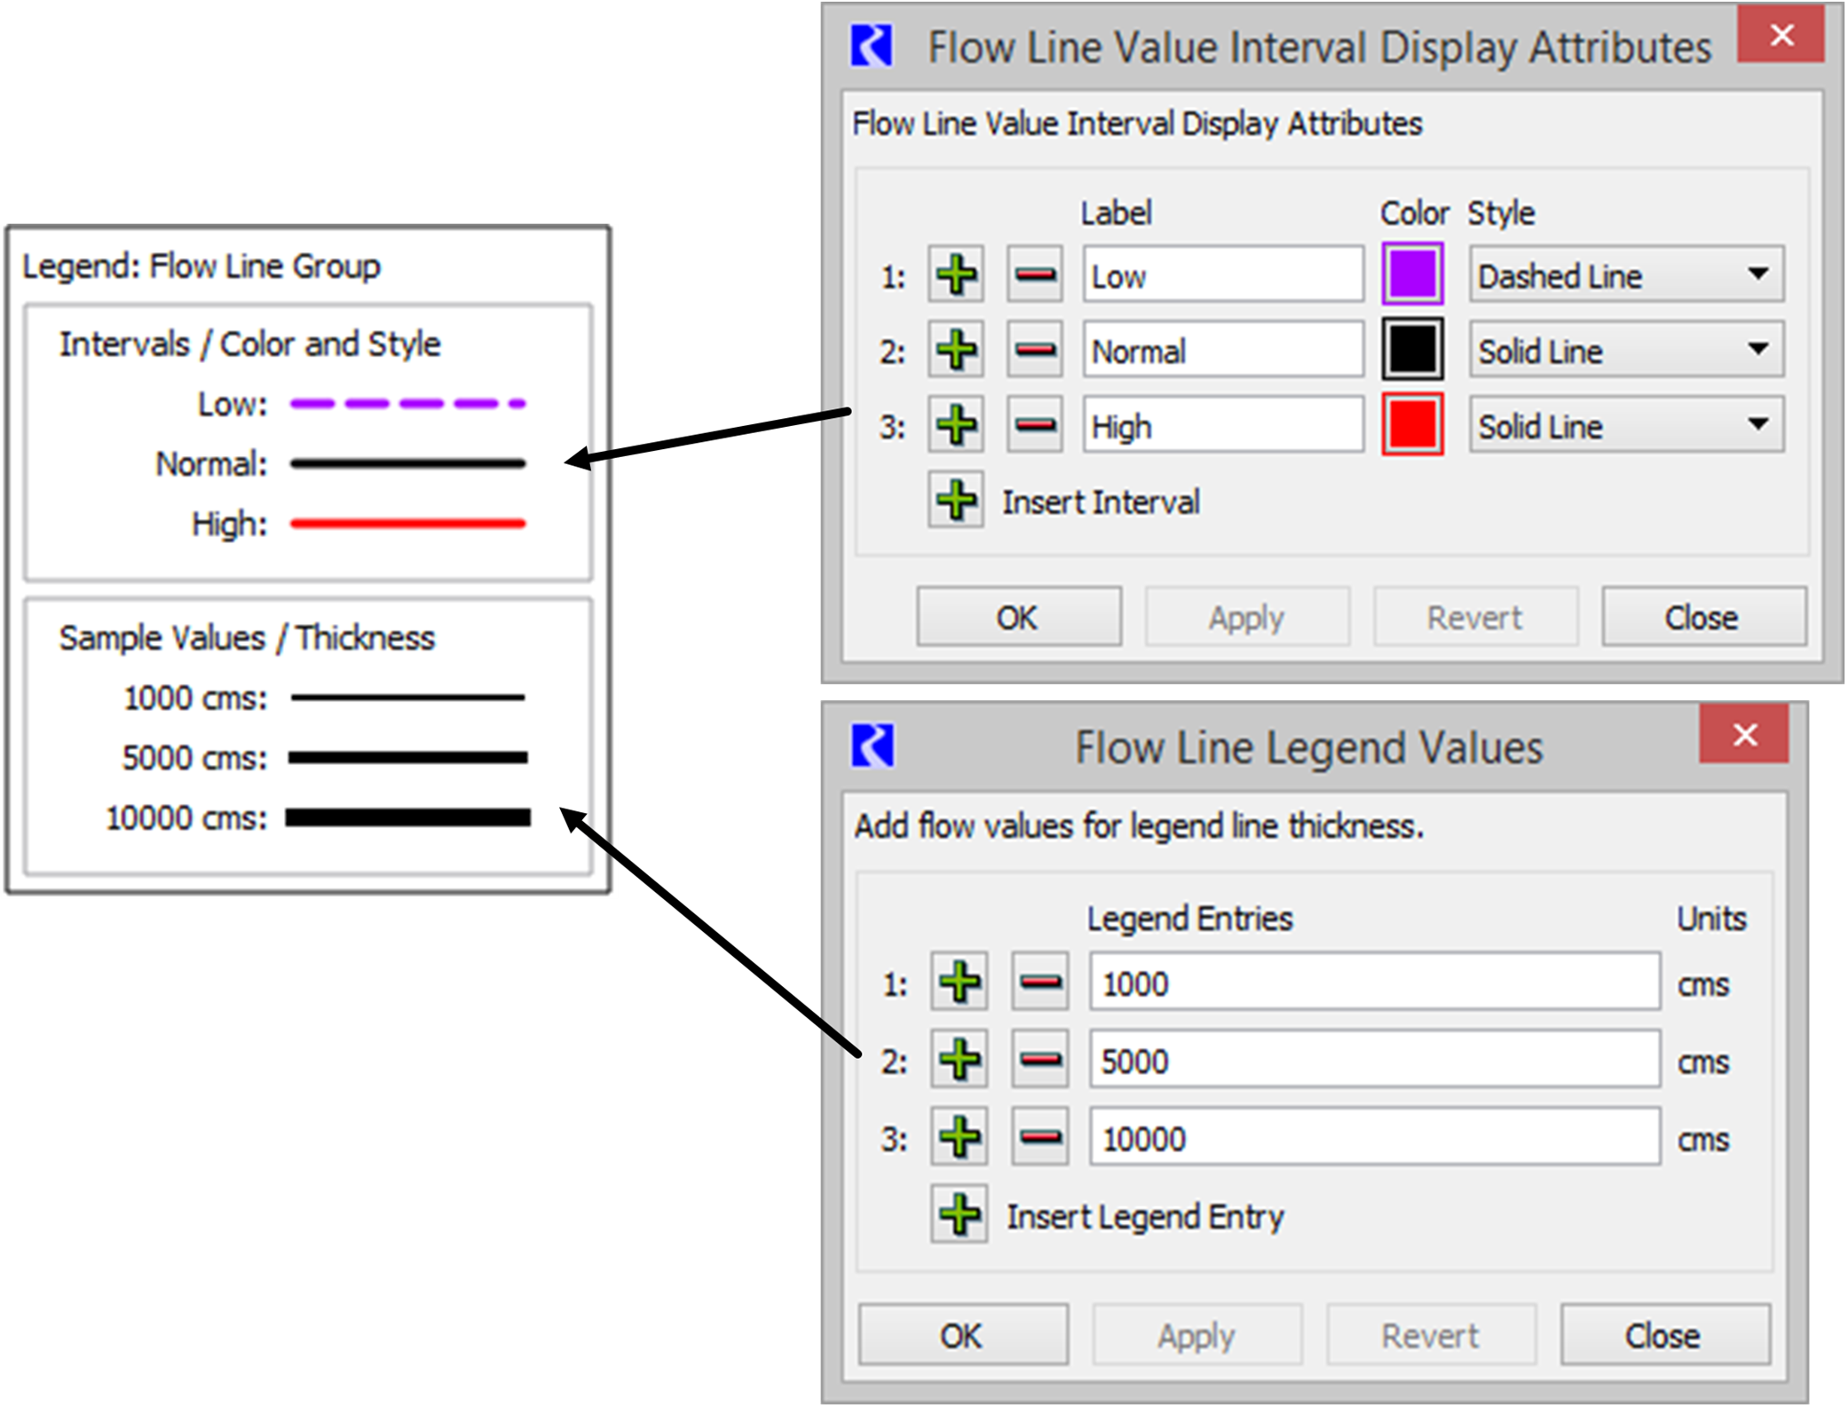1848x1413 pixels.
Task: Open the red color swatch for High
Action: [x=1411, y=425]
